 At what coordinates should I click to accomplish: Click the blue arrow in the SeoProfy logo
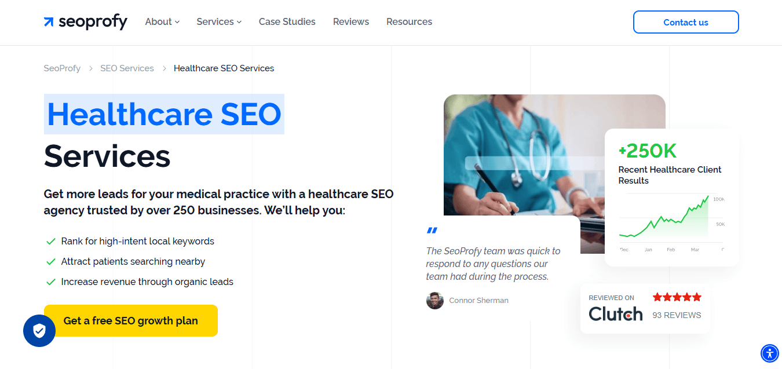pyautogui.click(x=47, y=22)
